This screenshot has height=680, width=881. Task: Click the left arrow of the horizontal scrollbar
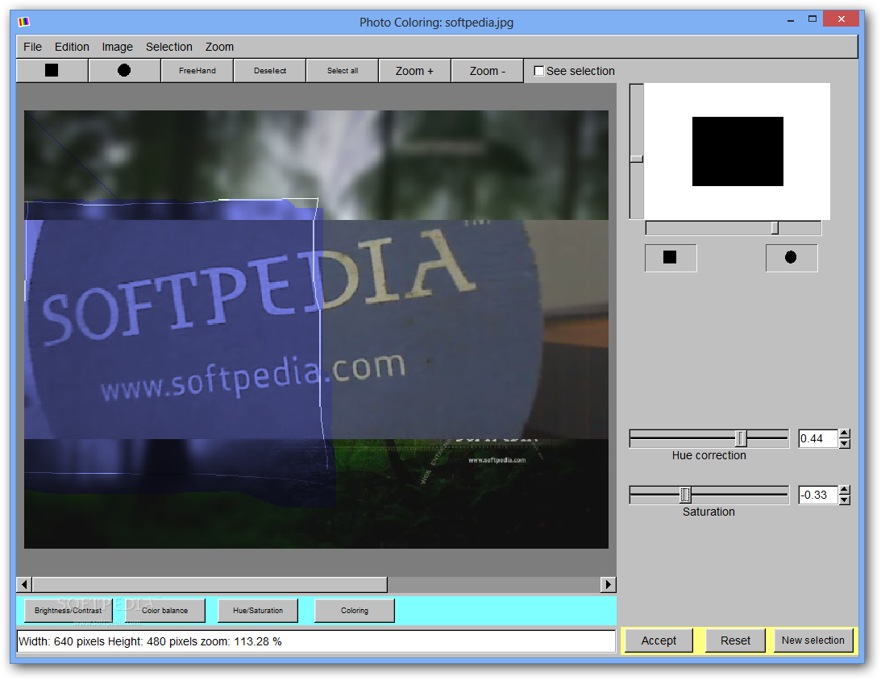[24, 585]
